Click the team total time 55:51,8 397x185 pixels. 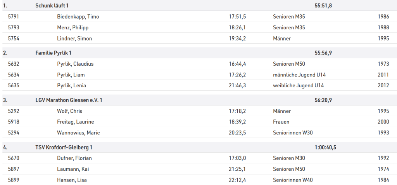(x=323, y=6)
